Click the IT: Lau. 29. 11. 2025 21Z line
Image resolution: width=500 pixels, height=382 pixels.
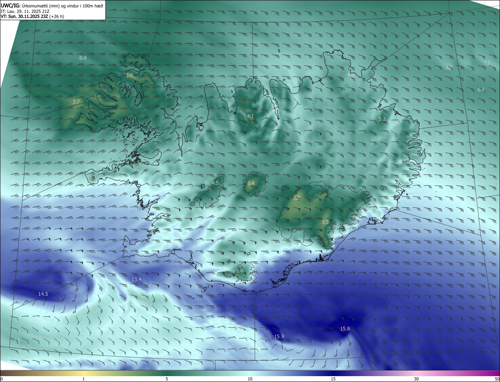(25, 11)
